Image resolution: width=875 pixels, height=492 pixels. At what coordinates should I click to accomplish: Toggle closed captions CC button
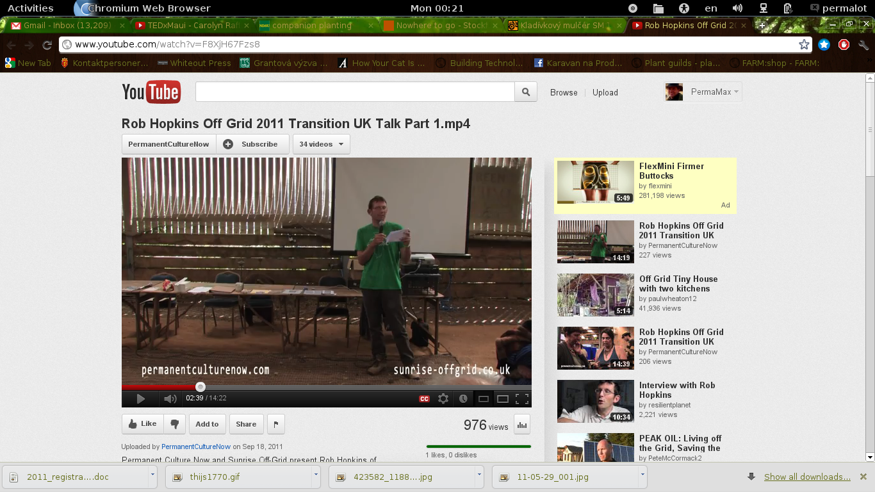[x=424, y=398]
